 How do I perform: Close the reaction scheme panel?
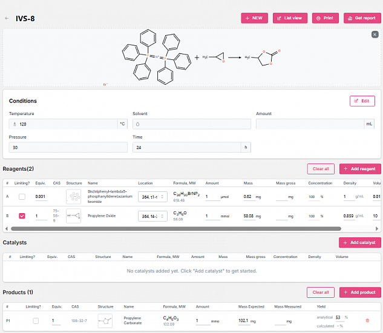[375, 35]
